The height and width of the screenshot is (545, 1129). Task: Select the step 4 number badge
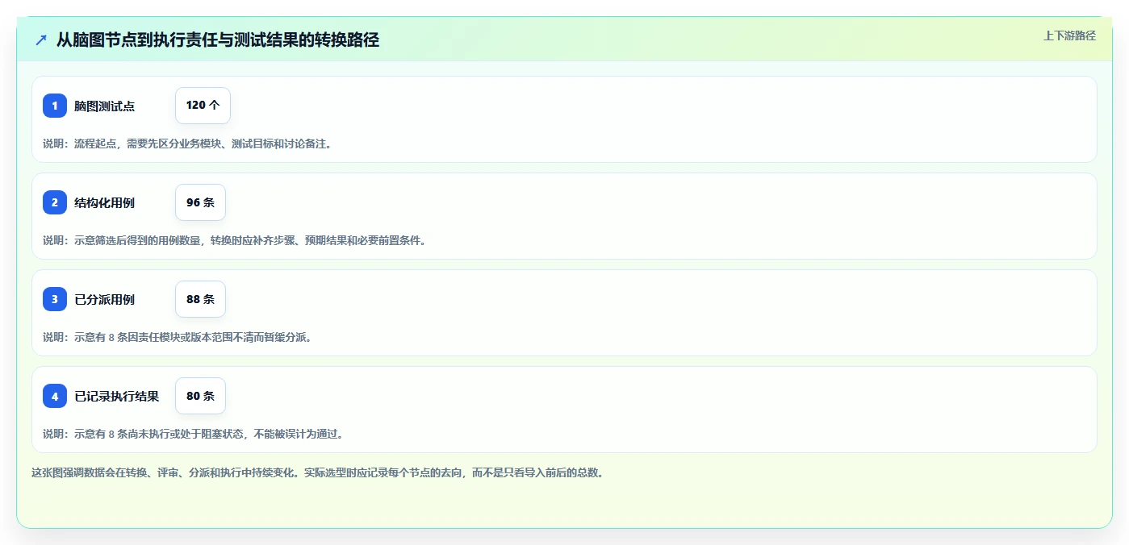click(55, 396)
